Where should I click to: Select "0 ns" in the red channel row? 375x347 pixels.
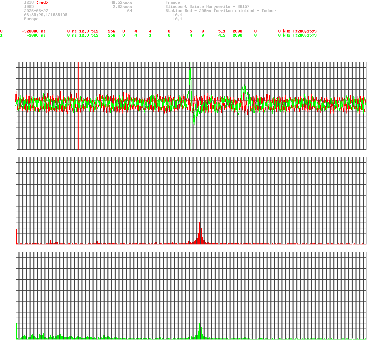(72, 31)
